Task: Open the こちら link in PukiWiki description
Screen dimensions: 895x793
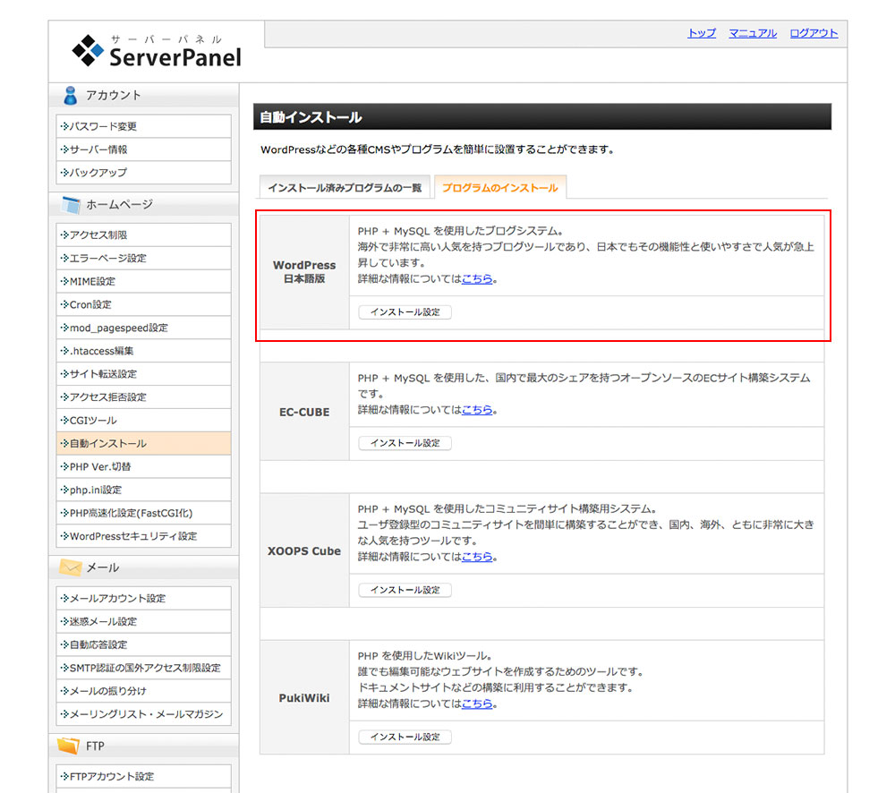Action: (x=477, y=703)
